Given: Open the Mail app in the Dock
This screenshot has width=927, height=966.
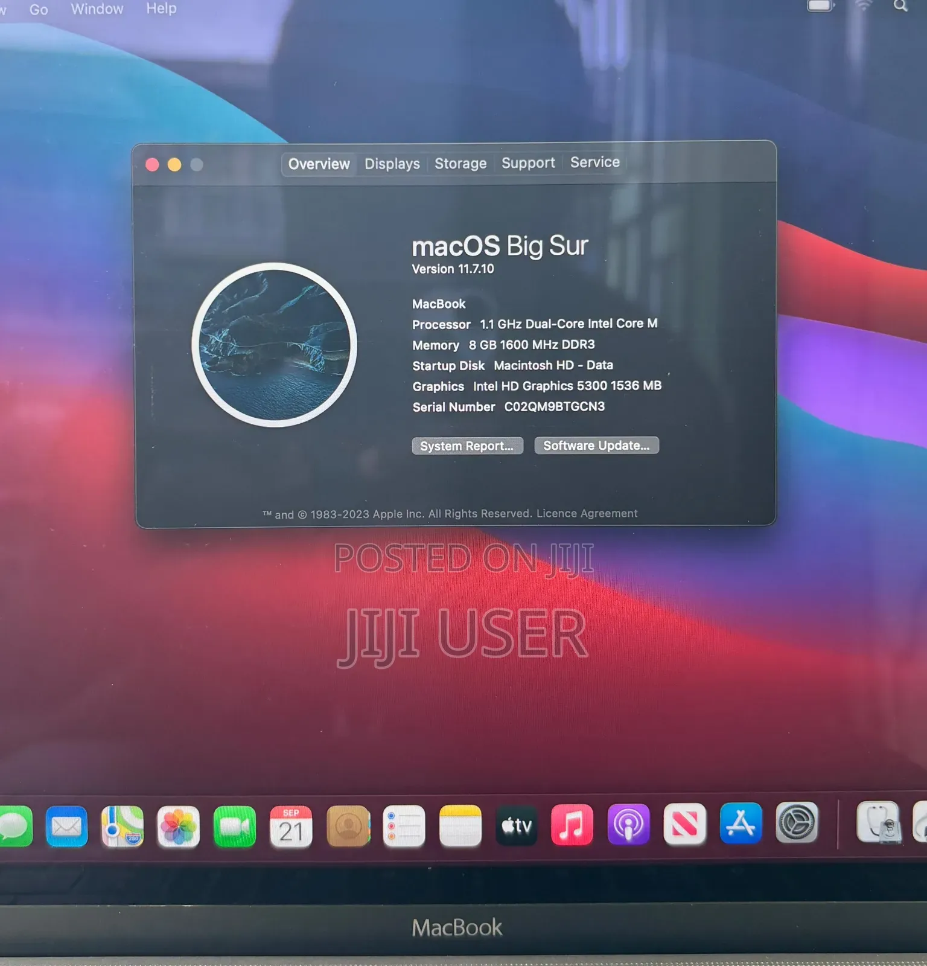Looking at the screenshot, I should (x=66, y=827).
